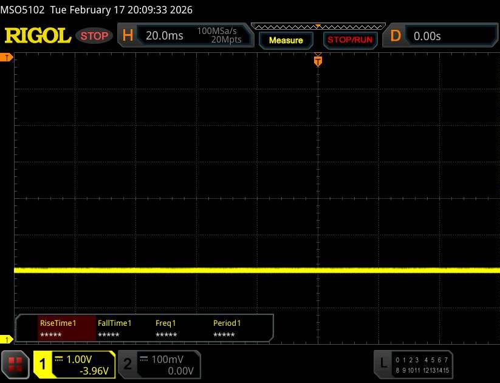This screenshot has width=500, height=383.
Task: Toggle channel 1 using the yellow 1 badge
Action: [x=43, y=364]
